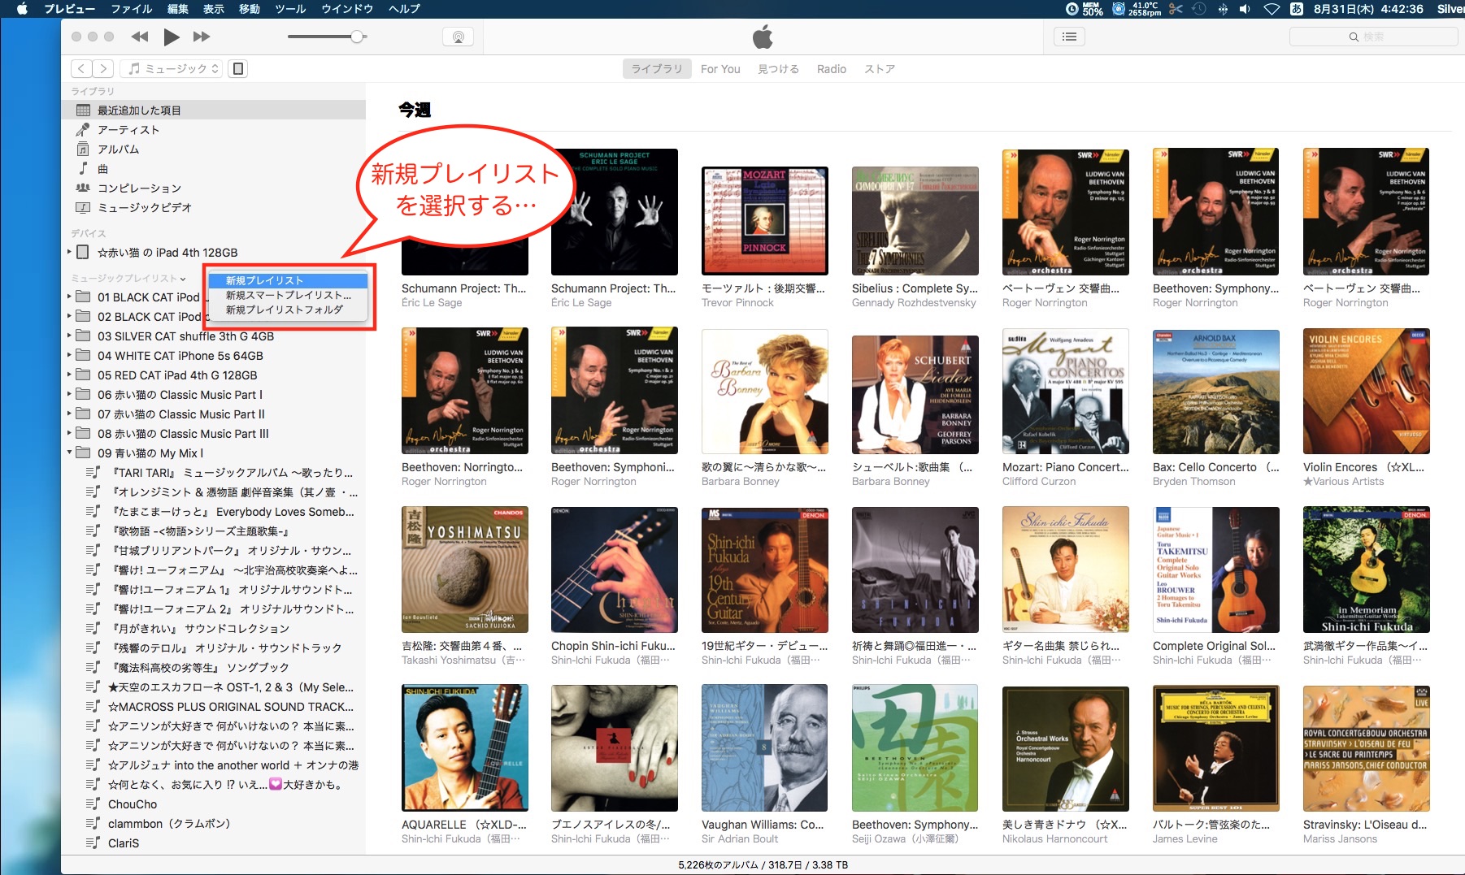Screen dimensions: 1465x875
Task: Select 最近追加した項目 in the sidebar
Action: (x=214, y=110)
